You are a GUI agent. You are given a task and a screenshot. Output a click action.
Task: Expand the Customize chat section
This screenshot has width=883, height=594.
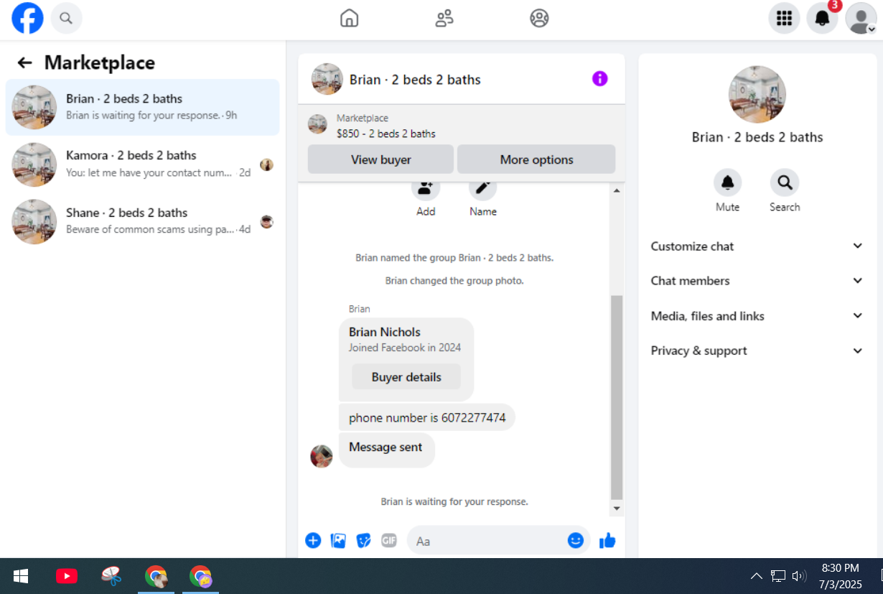[757, 246]
